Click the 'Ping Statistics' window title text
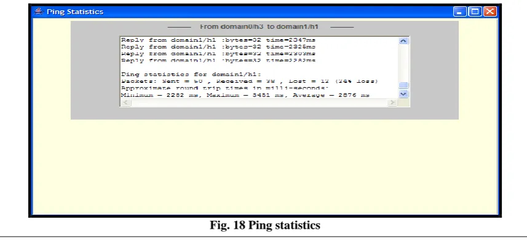 75,12
